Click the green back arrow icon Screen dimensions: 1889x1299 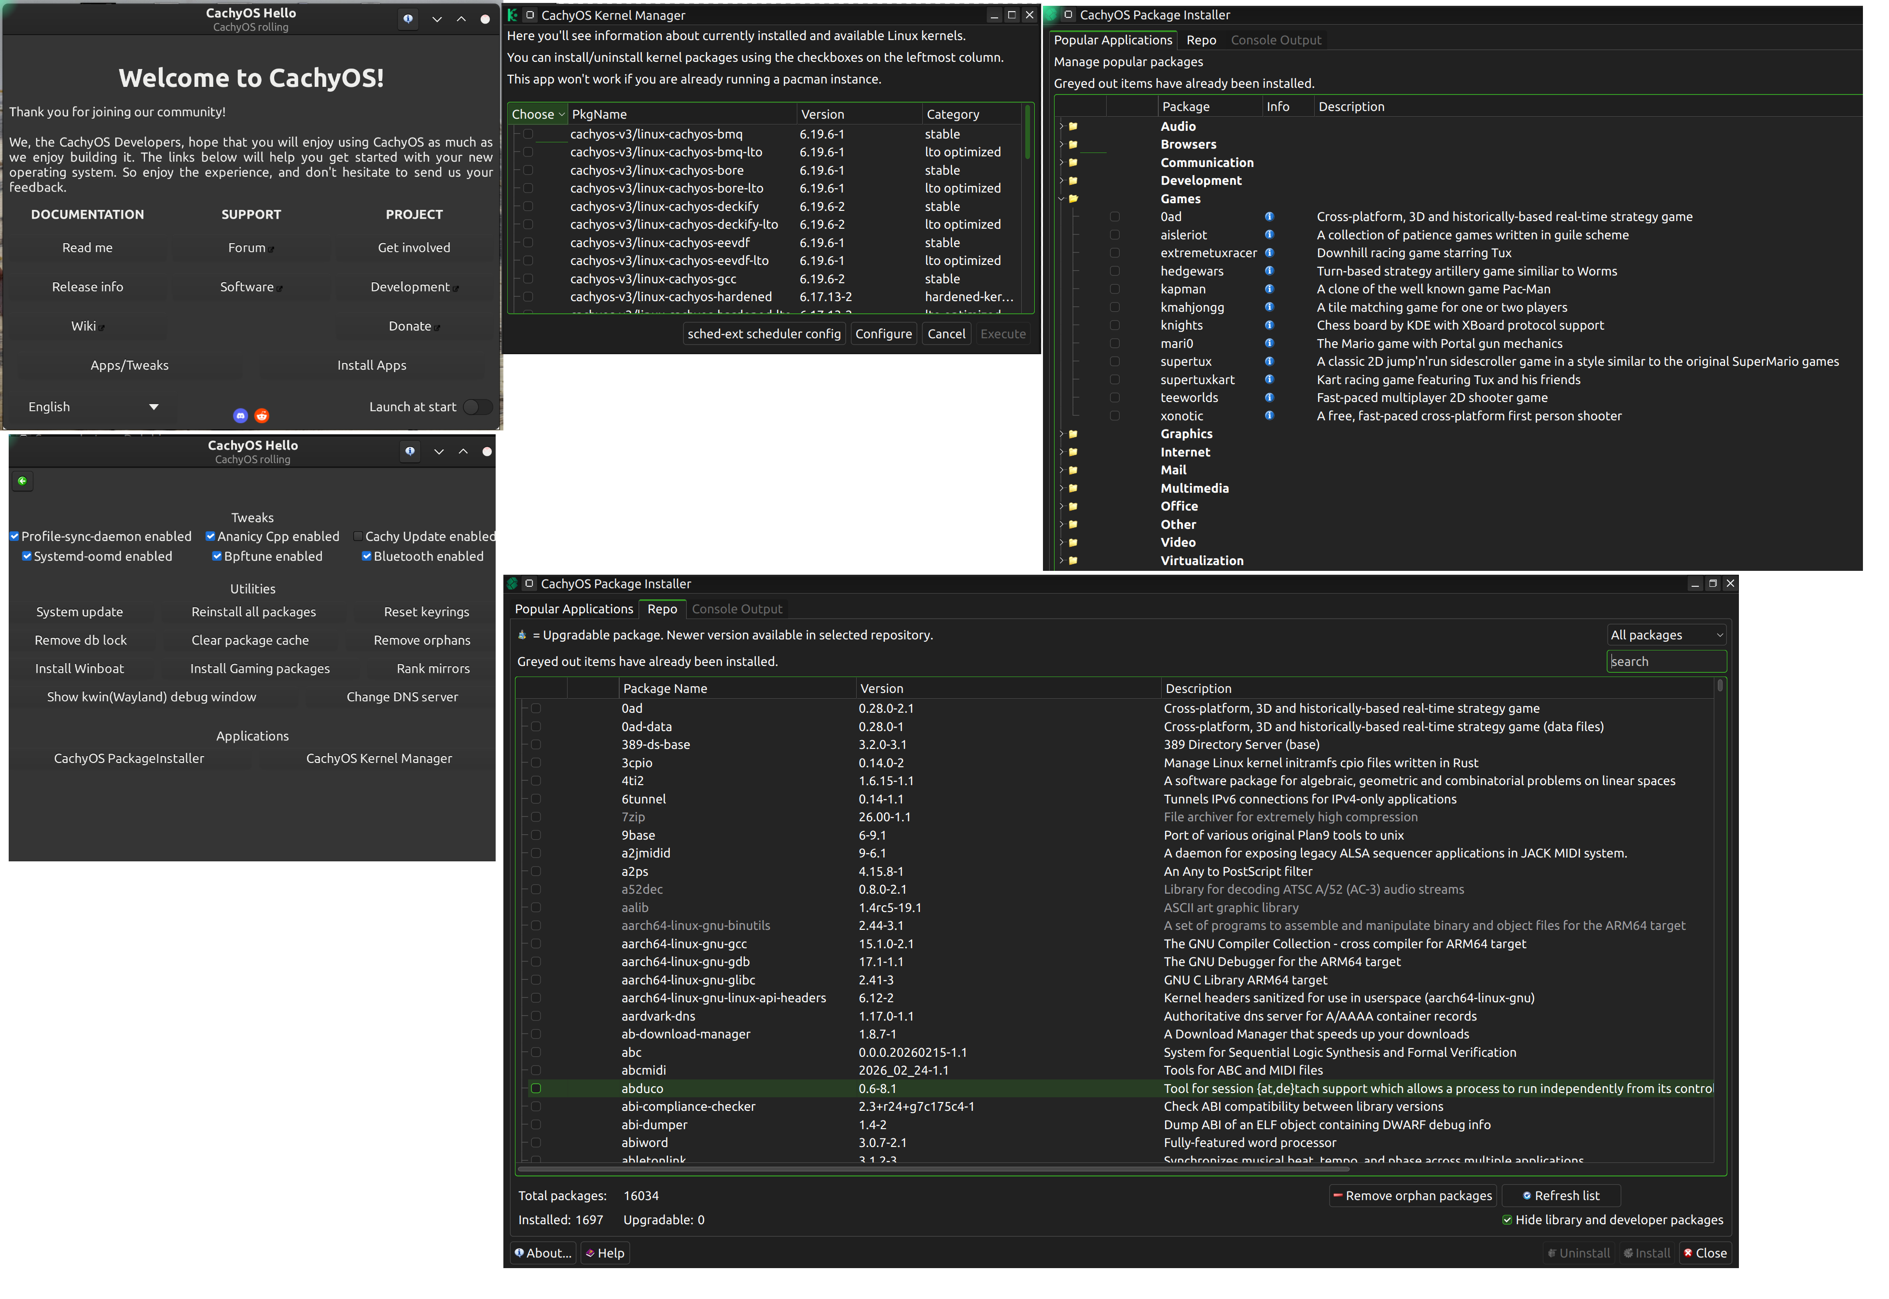(23, 481)
